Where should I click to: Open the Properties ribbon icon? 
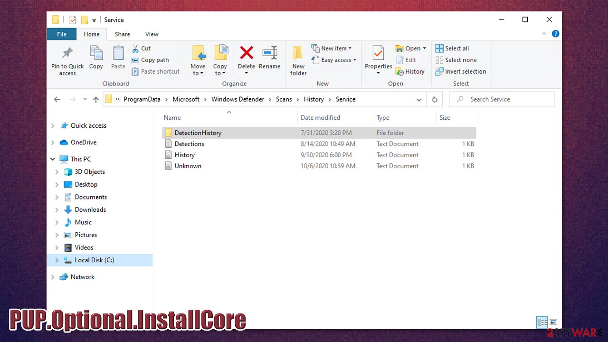379,53
